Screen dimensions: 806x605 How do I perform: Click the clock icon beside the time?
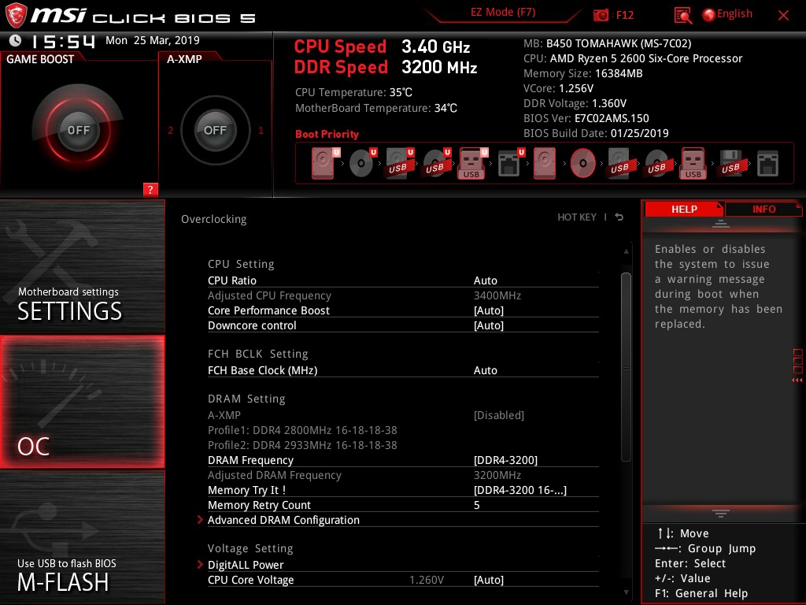(x=16, y=40)
